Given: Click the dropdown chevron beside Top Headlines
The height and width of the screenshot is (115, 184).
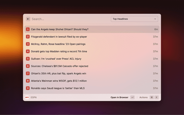Looking at the screenshot, I should (x=155, y=19).
